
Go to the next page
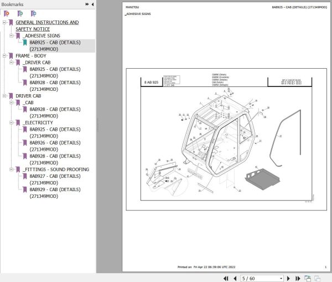pos(288,278)
